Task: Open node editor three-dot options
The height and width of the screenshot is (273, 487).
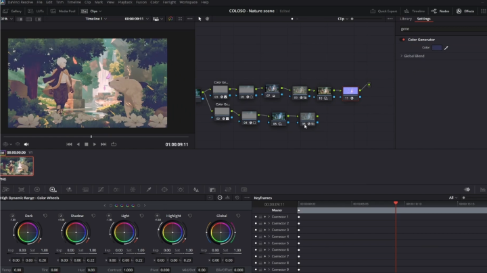Action: point(390,19)
